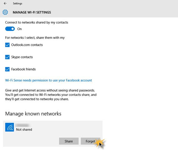Click the MANAGE WI-FI SETTINGS heading
This screenshot has width=178, height=150.
(x=32, y=12)
